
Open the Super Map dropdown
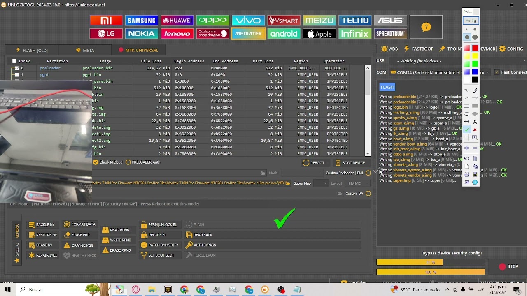(320, 183)
